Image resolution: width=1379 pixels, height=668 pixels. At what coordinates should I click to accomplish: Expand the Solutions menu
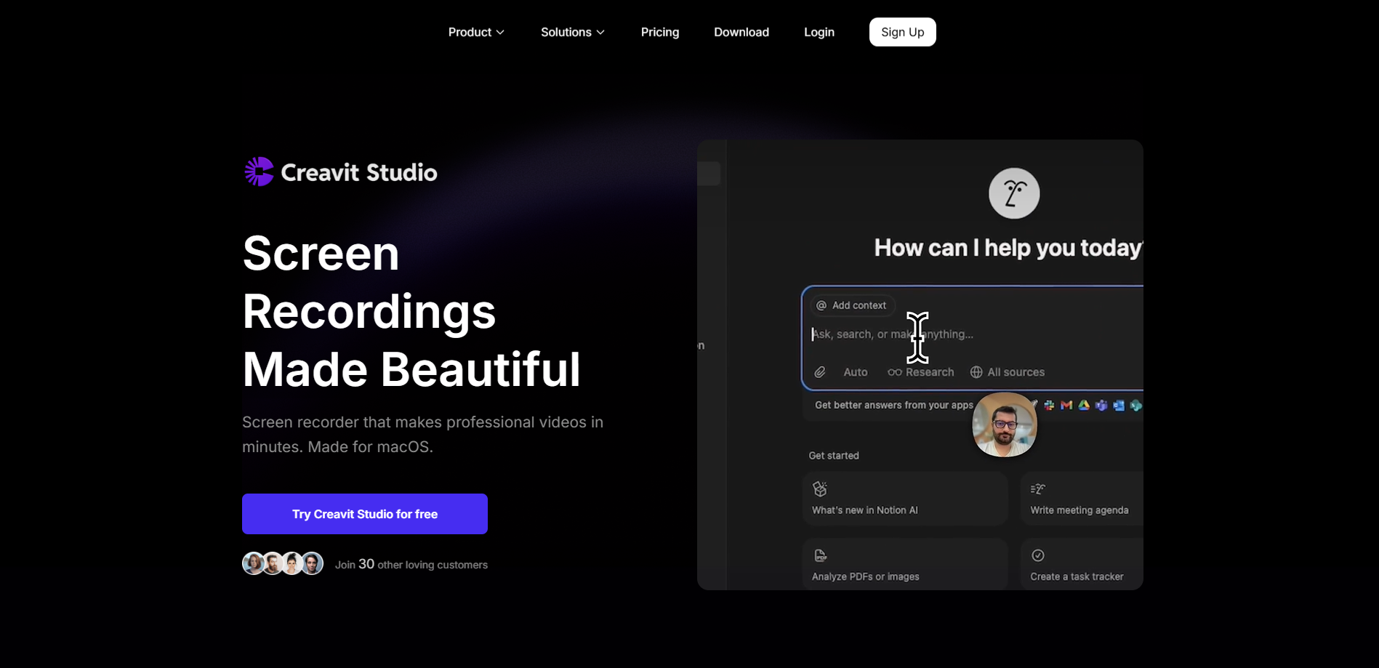[572, 32]
